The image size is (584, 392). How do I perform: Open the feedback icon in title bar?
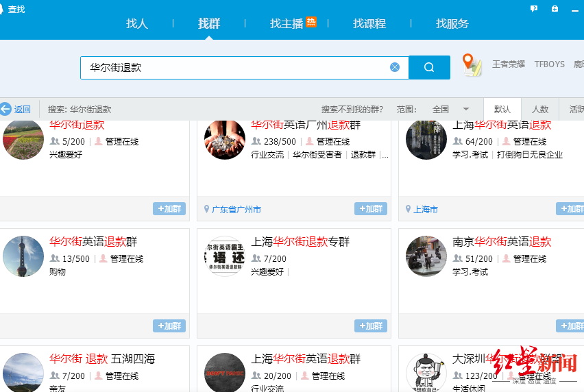[x=534, y=8]
